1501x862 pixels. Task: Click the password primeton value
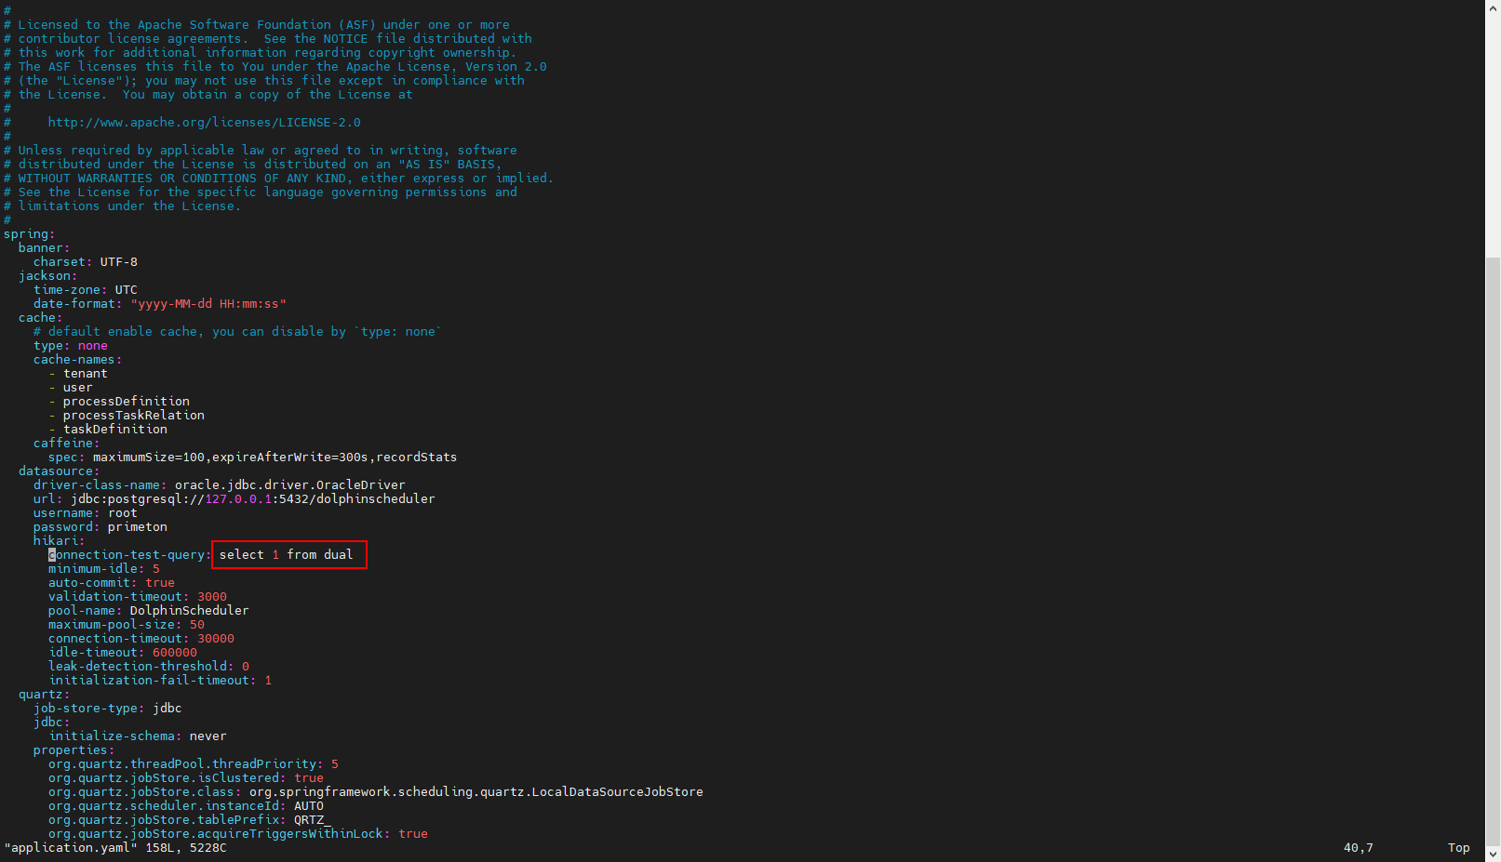137,527
